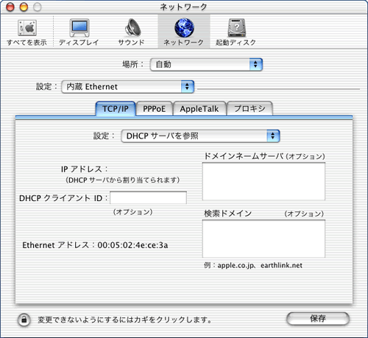Minimize the window with the yellow button

coord(24,7)
